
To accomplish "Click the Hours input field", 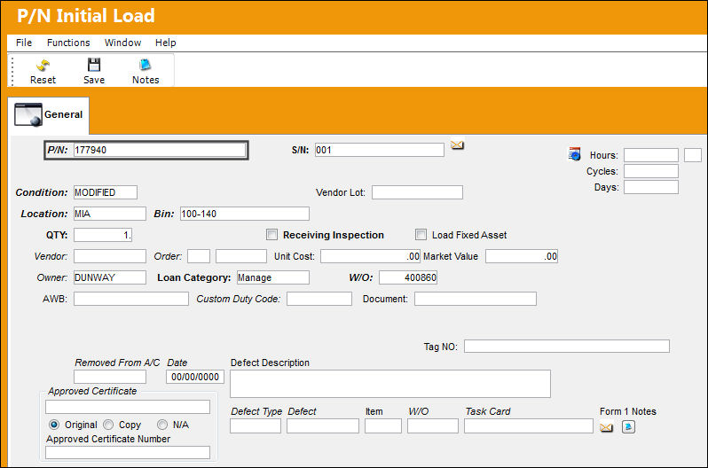I will [x=651, y=155].
